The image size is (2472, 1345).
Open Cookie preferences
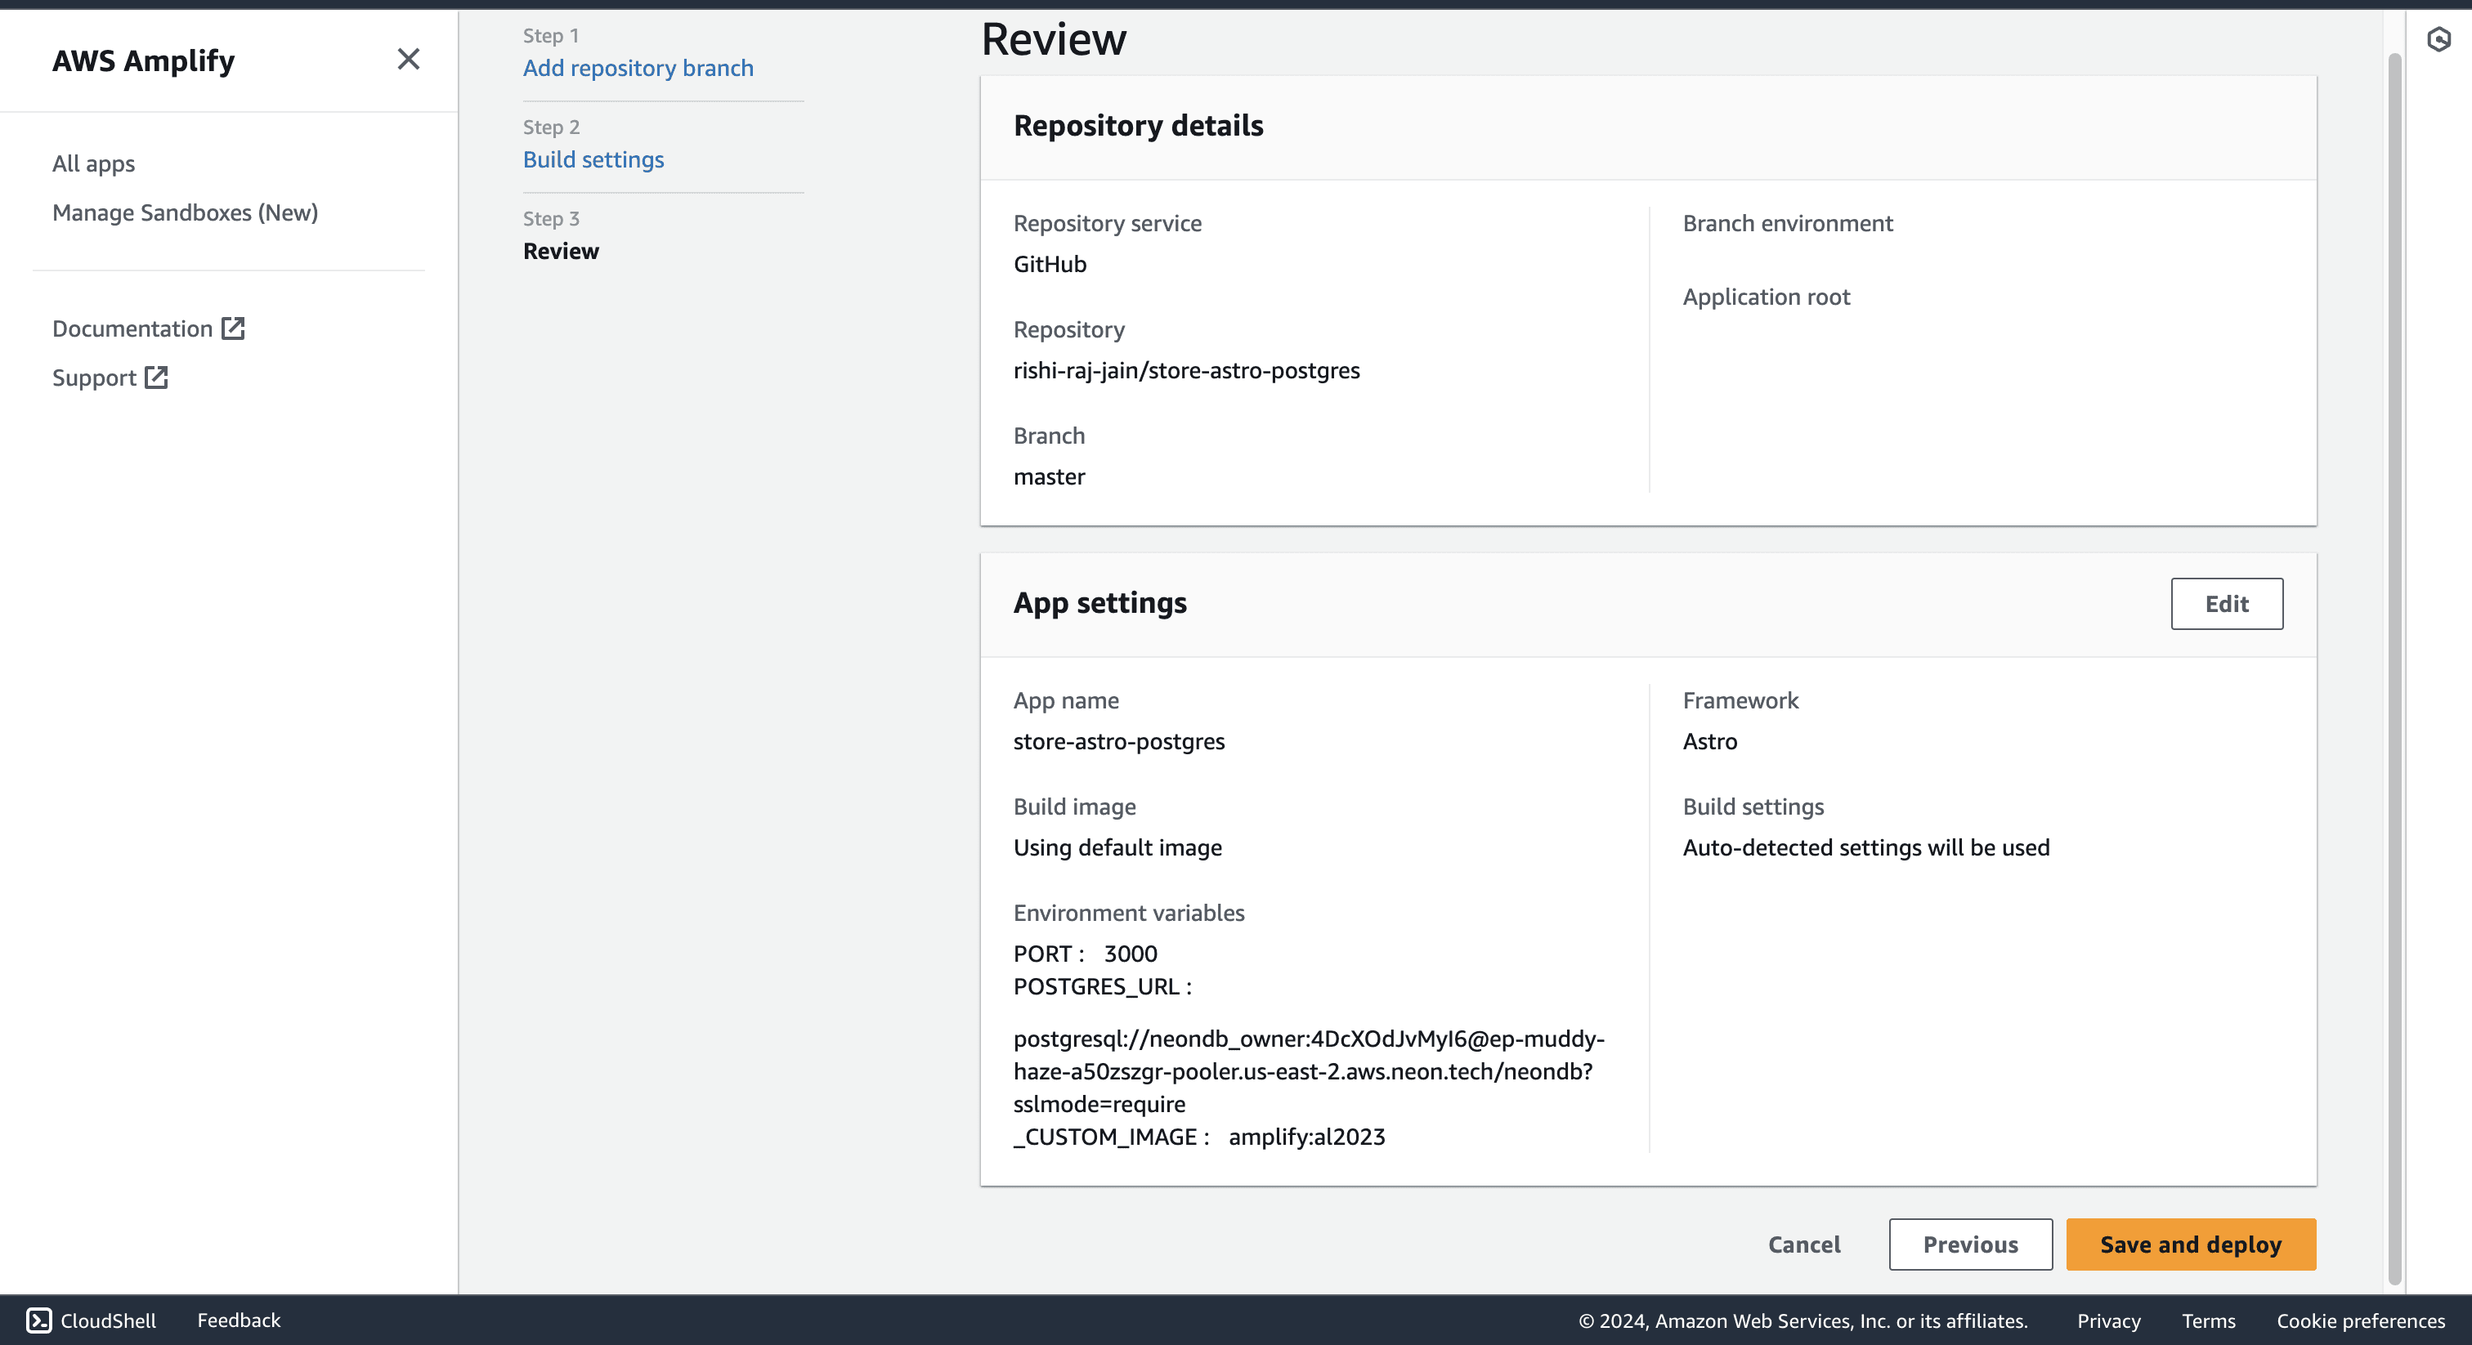[x=2360, y=1321]
